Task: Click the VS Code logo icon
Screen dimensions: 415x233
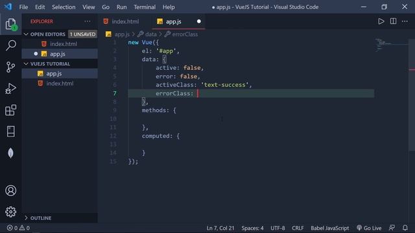Action: (8, 6)
